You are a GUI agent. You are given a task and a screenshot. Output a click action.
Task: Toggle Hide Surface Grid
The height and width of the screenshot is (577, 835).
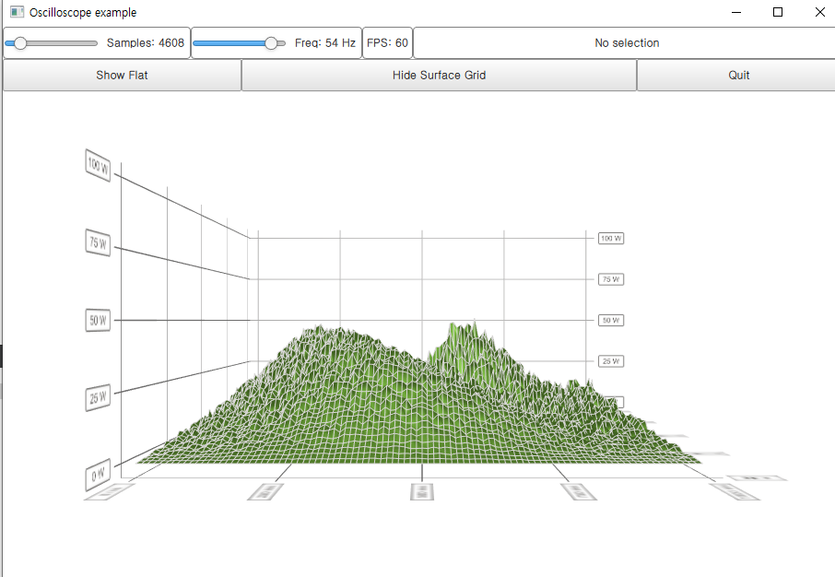[439, 76]
